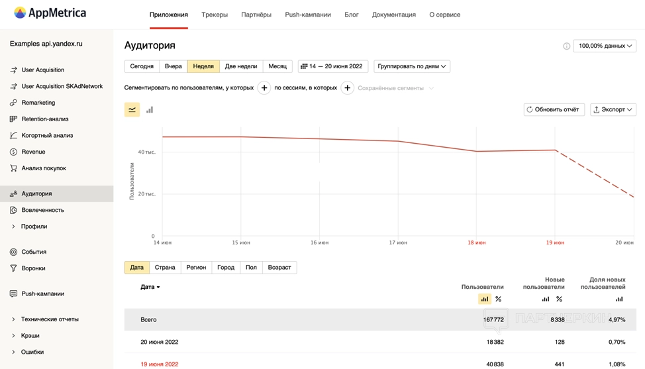Open the date range picker 14–20 июня 2022
This screenshot has height=369, width=645.
[332, 66]
